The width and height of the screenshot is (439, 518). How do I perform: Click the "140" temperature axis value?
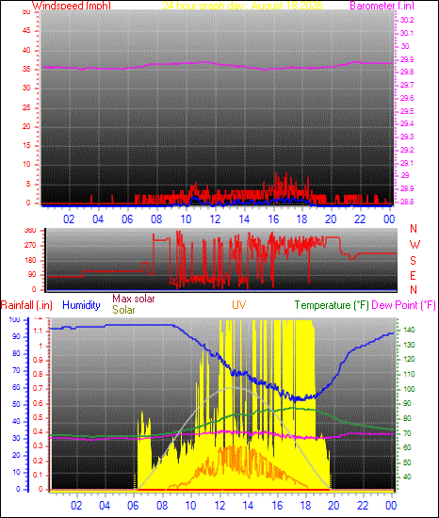click(409, 330)
